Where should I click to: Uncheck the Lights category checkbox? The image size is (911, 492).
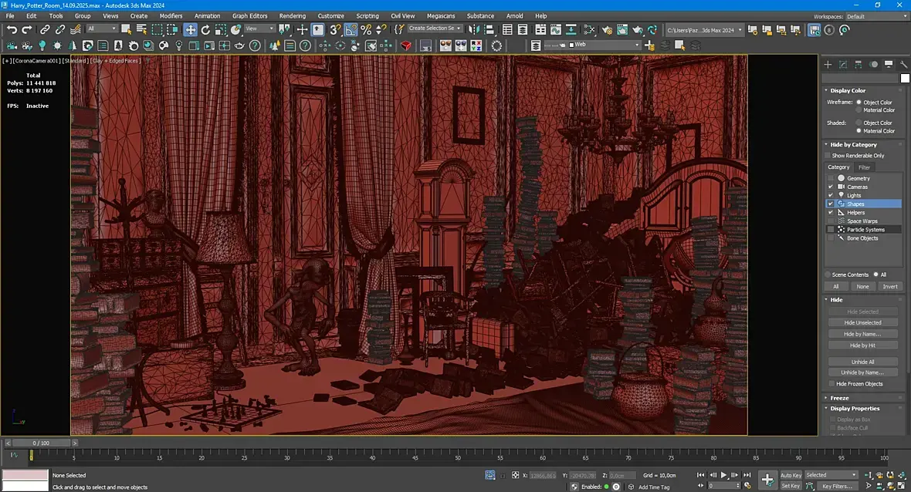click(831, 195)
